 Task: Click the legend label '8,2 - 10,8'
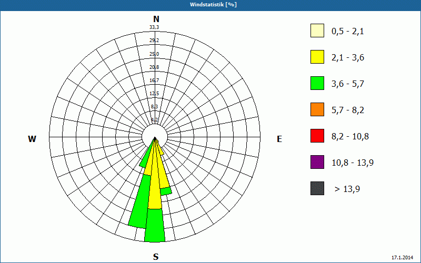(350, 137)
